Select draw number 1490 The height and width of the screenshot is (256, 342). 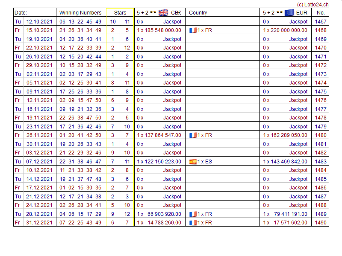tap(320, 223)
